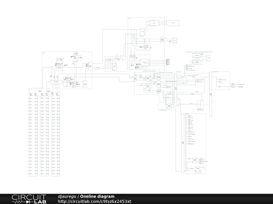Image resolution: width=273 pixels, height=204 pixels.
Task: Open the circuitlab.com/c9tsz6x2453xt link
Action: click(x=95, y=201)
